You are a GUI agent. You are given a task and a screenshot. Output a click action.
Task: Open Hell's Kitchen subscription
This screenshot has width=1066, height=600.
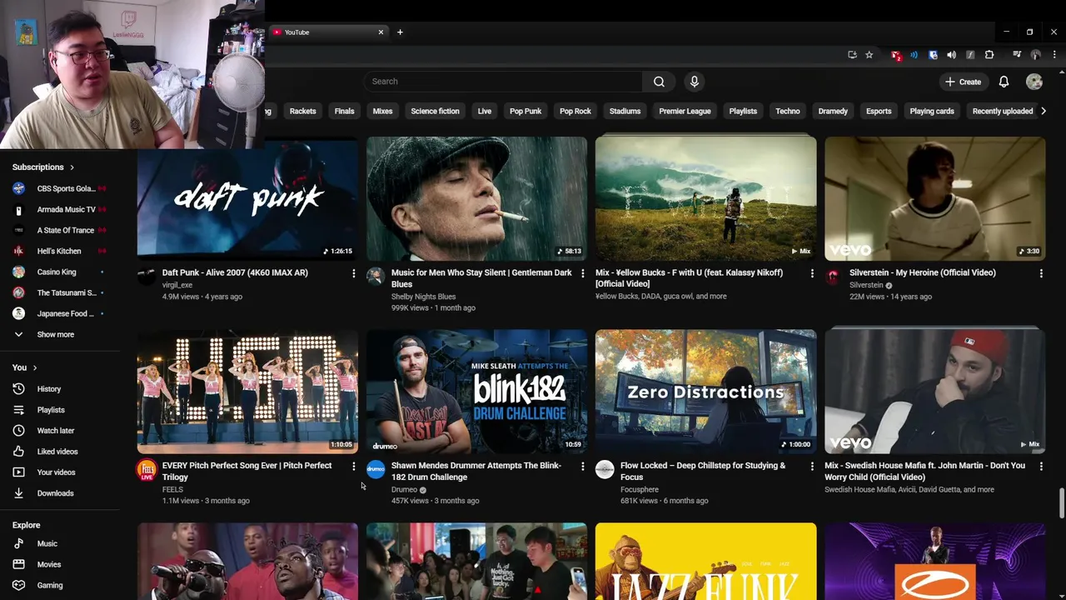[58, 251]
